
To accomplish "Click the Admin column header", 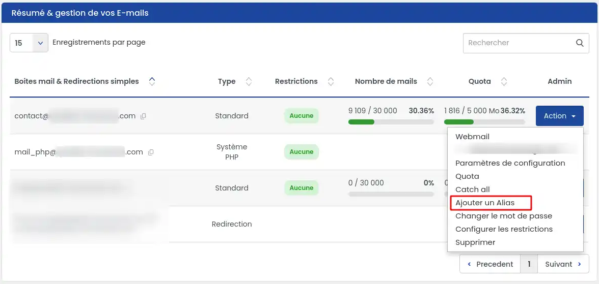I will (560, 81).
